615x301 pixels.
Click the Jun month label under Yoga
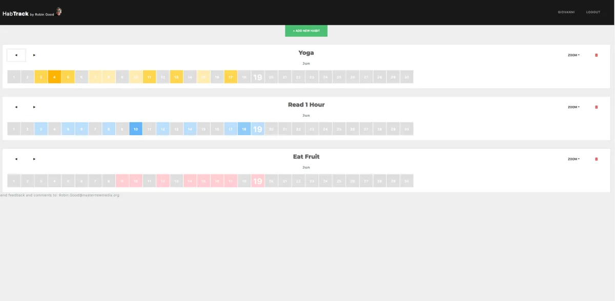coord(306,63)
